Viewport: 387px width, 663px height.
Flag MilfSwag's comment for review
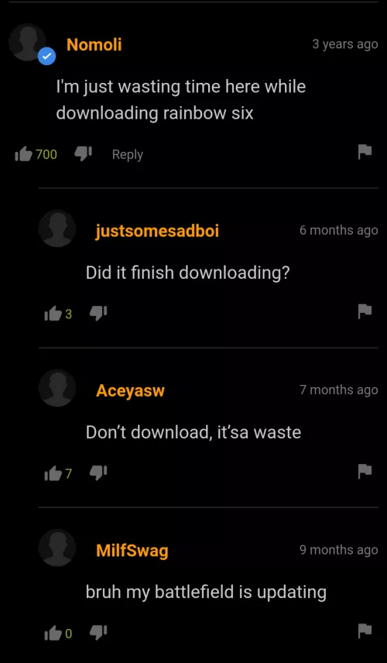[365, 630]
